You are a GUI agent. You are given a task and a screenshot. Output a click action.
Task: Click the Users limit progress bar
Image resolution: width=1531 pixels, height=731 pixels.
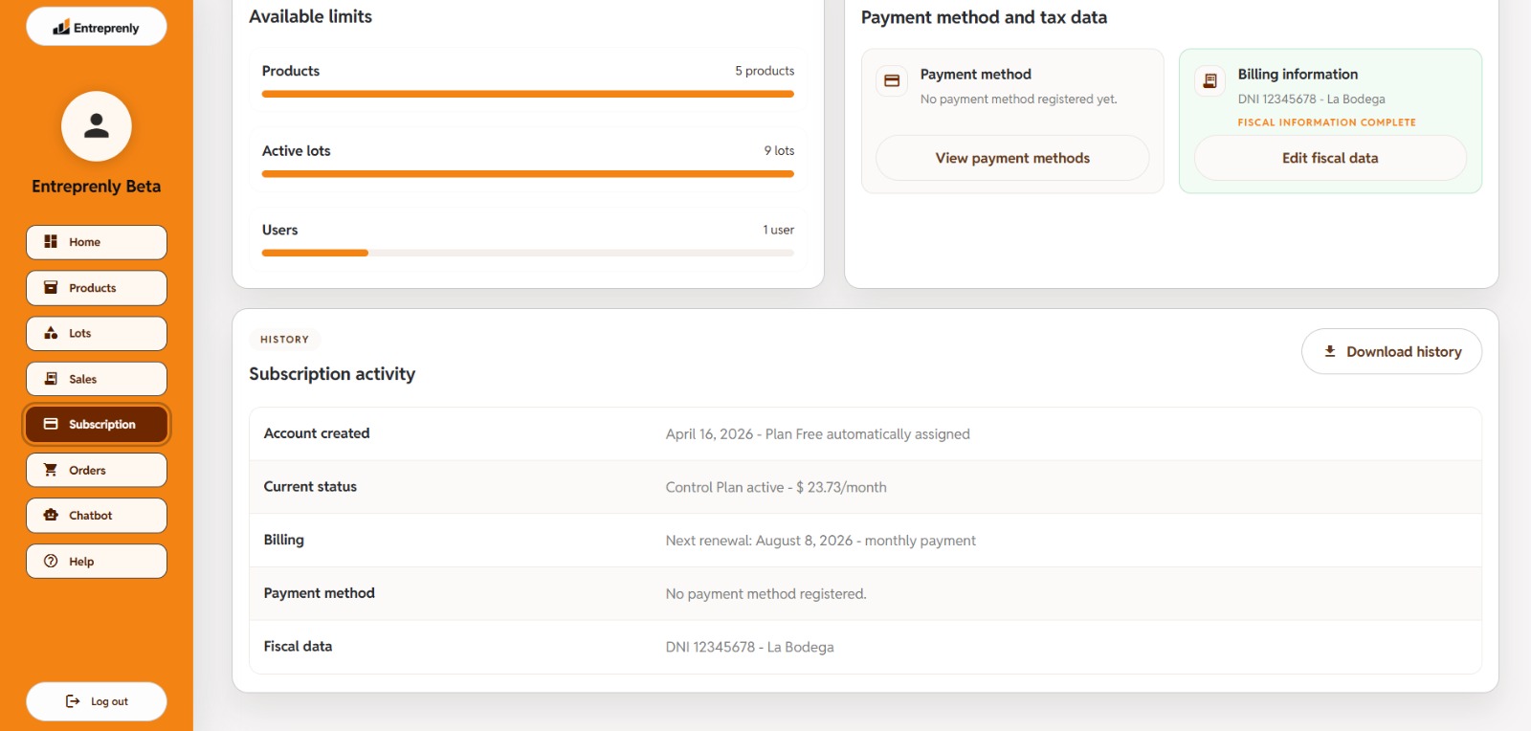click(x=528, y=253)
